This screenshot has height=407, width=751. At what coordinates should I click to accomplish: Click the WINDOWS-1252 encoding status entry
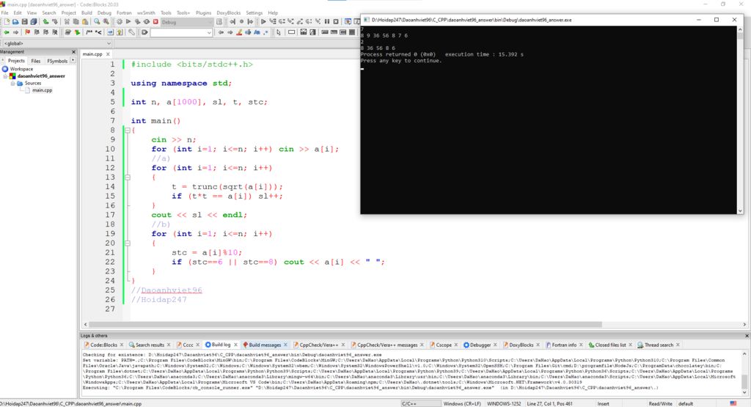click(x=504, y=403)
